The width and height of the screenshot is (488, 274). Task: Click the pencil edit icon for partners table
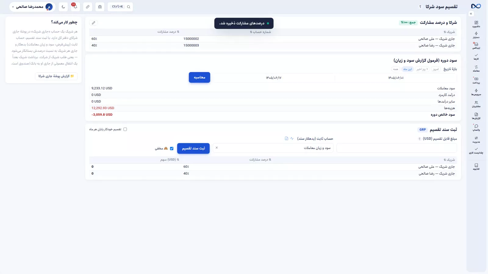[94, 23]
